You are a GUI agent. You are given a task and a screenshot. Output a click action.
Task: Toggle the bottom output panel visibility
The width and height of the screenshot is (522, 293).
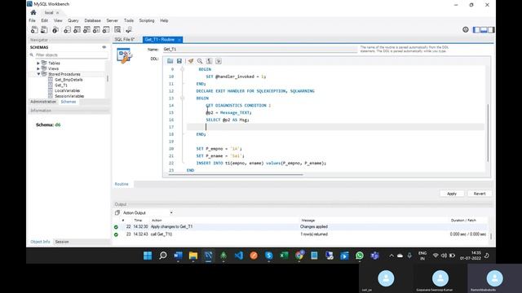[x=484, y=30]
